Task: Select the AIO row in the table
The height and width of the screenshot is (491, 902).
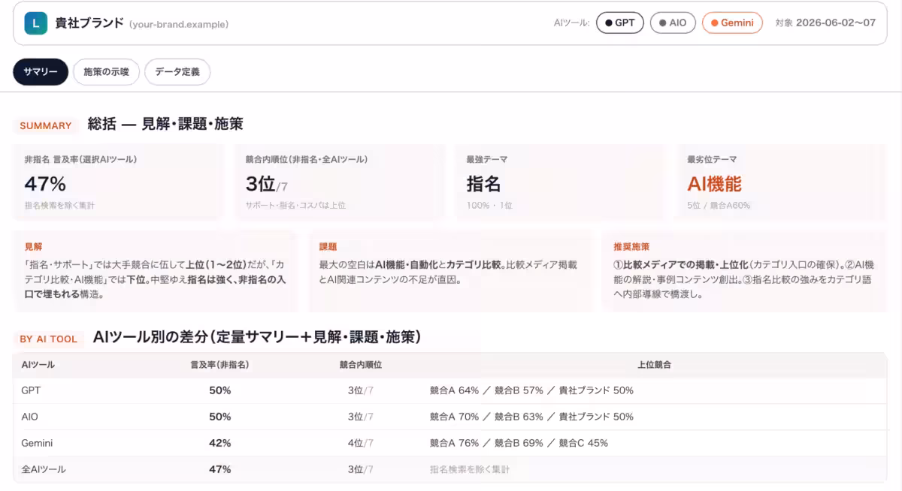Action: pos(449,417)
